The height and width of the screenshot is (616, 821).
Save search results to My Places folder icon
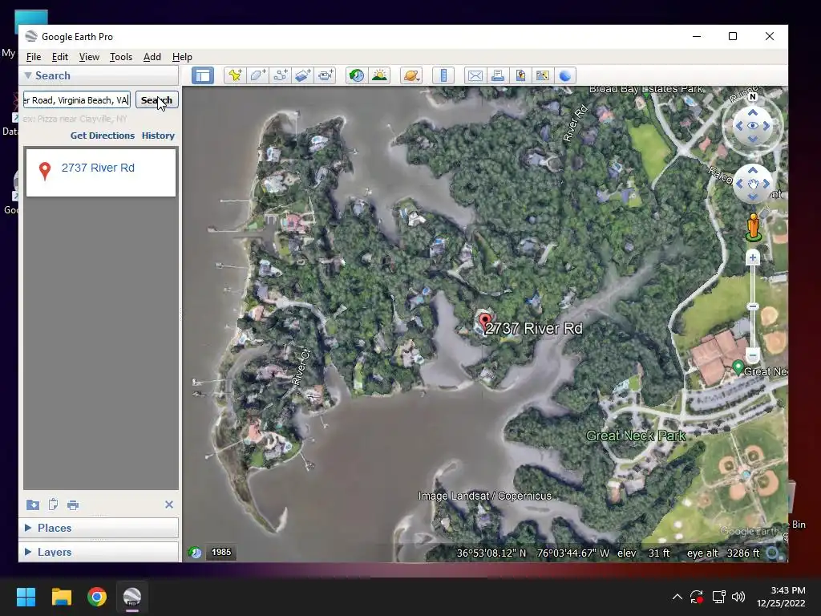click(32, 505)
